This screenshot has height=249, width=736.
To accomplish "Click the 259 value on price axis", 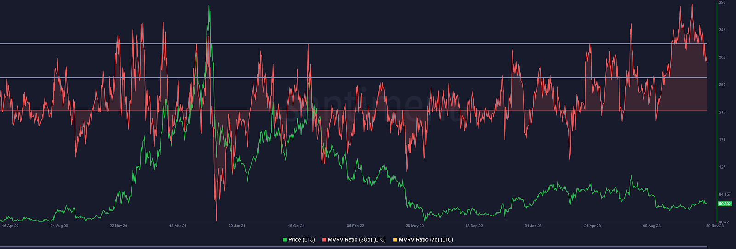I will coord(722,85).
